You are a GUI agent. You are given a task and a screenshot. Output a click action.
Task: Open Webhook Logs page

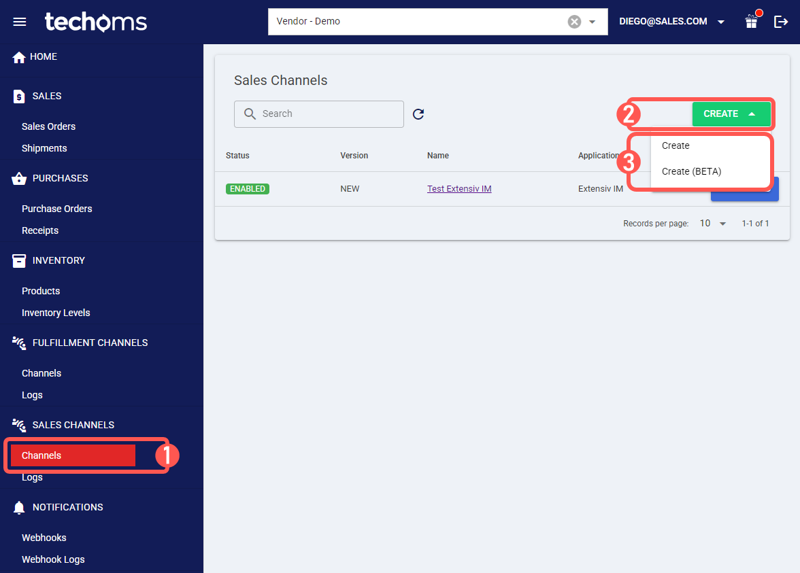pos(53,560)
